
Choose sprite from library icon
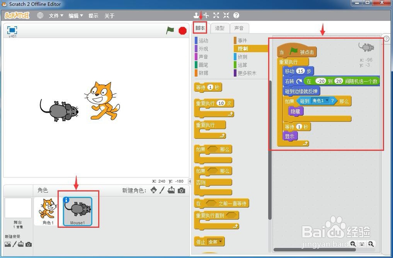pyautogui.click(x=154, y=190)
